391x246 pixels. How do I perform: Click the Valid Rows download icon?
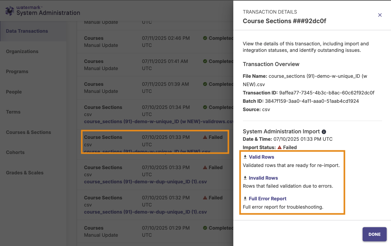(245, 157)
